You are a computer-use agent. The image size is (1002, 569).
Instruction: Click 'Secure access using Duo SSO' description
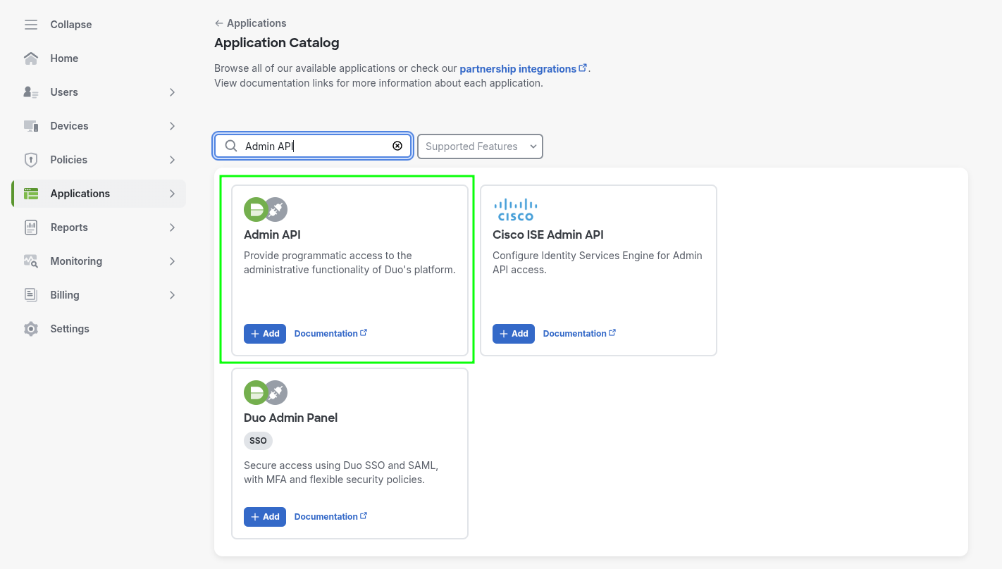(341, 473)
